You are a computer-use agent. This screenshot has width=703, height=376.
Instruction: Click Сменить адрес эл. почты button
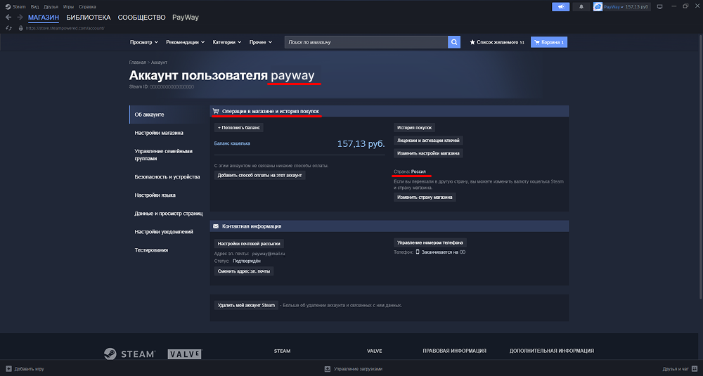[244, 271]
